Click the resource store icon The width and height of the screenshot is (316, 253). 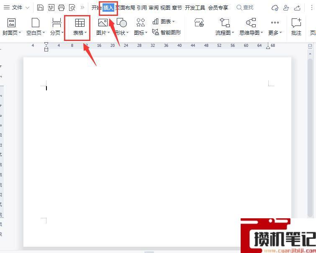pyautogui.click(x=199, y=23)
